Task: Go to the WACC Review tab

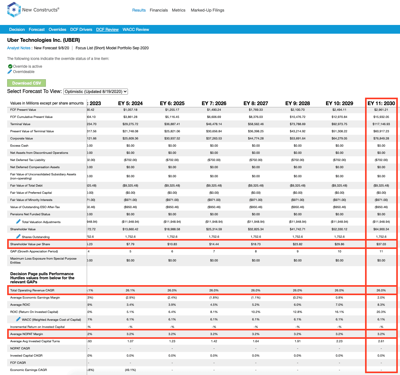Action: 136,29
